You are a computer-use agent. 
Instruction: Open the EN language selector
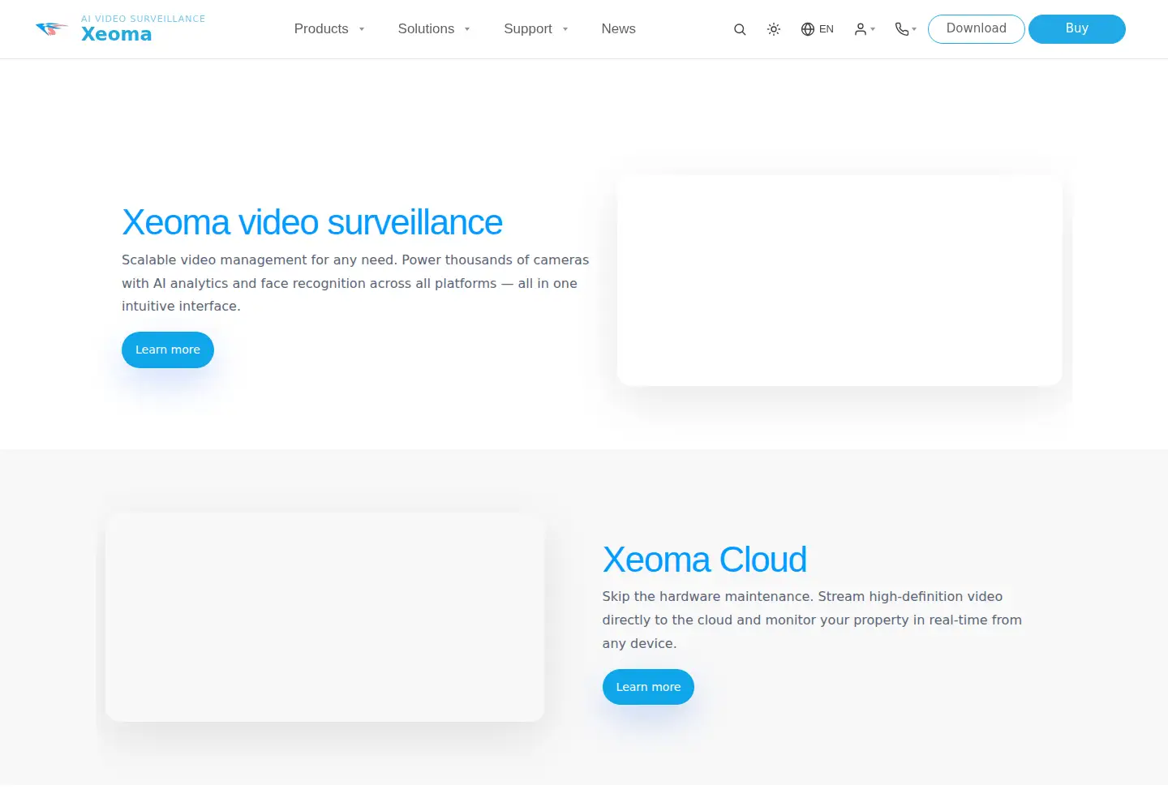click(x=818, y=29)
